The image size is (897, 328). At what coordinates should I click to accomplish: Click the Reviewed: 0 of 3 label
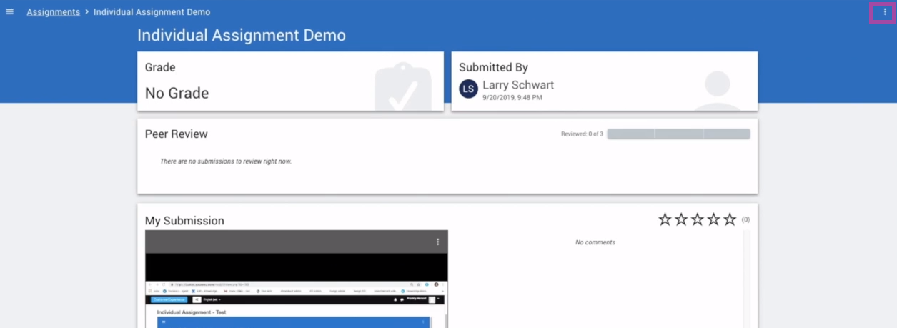tap(582, 134)
